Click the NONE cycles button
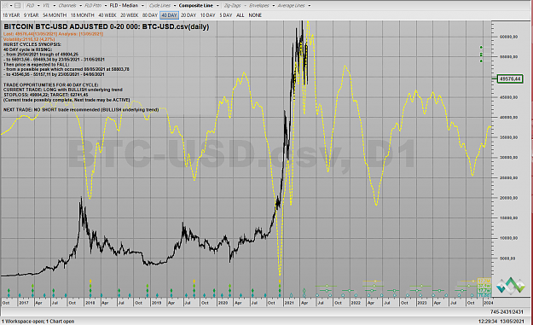 tap(255, 15)
